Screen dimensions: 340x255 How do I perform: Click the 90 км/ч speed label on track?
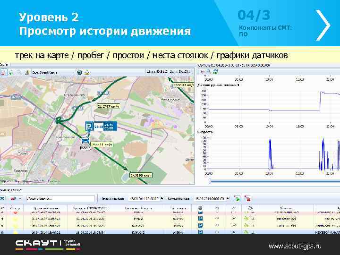pyautogui.click(x=141, y=175)
